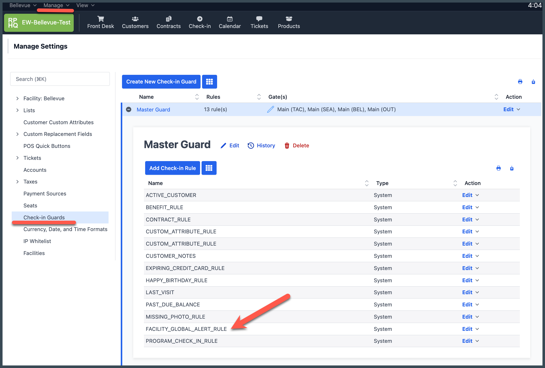
Task: Click the '13 rule(s)' cell
Action: 215,109
